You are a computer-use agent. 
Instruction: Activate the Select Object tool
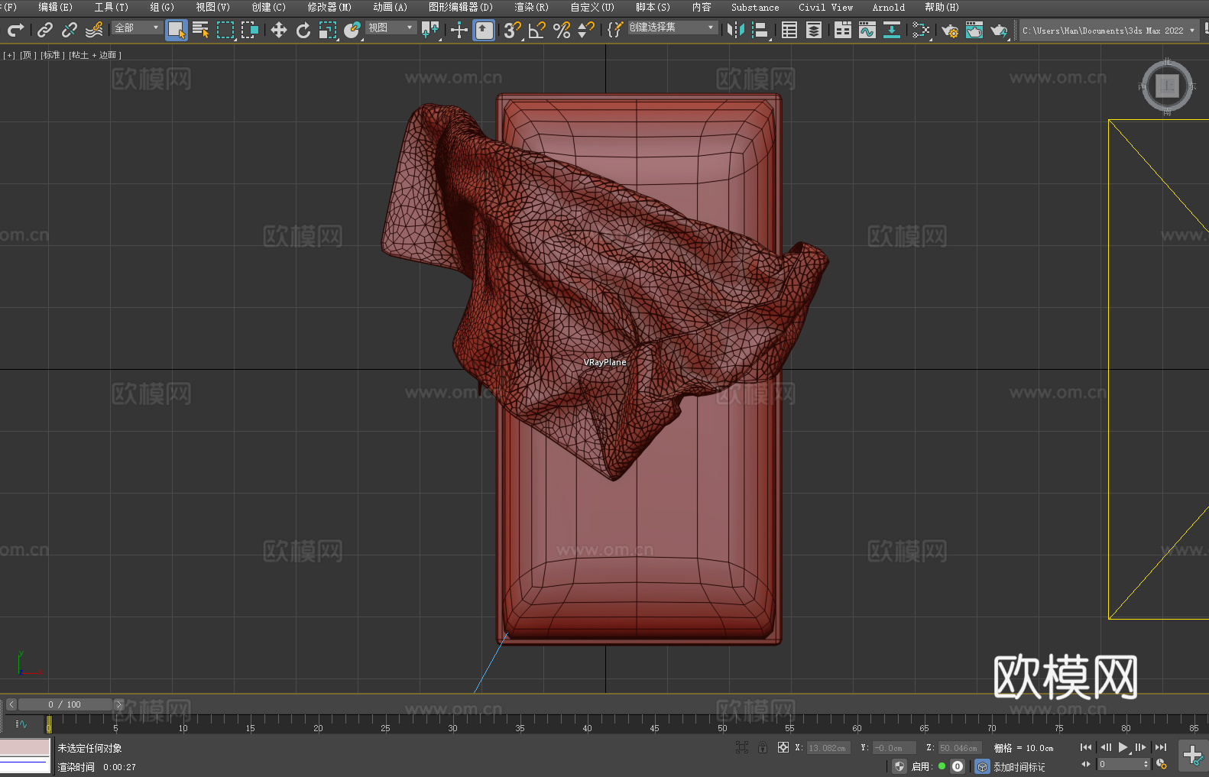pyautogui.click(x=177, y=30)
